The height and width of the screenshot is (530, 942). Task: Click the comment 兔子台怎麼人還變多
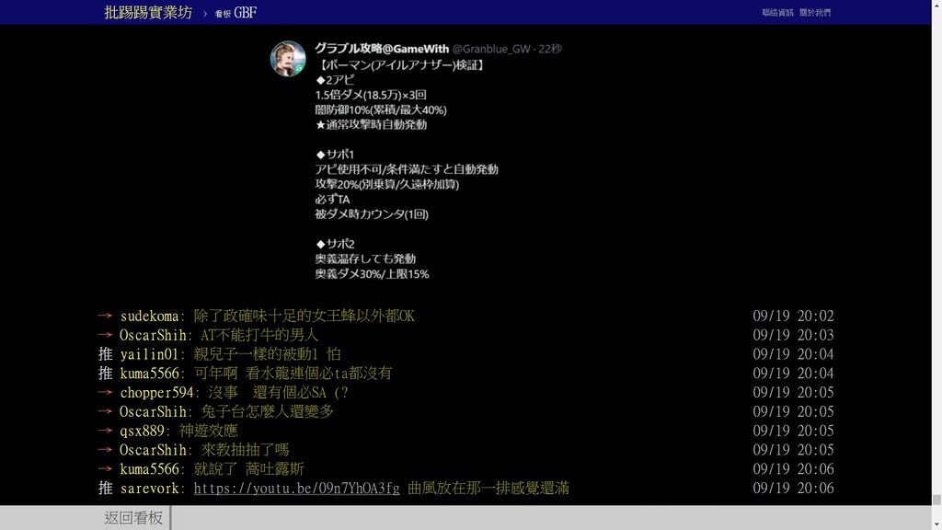click(267, 411)
